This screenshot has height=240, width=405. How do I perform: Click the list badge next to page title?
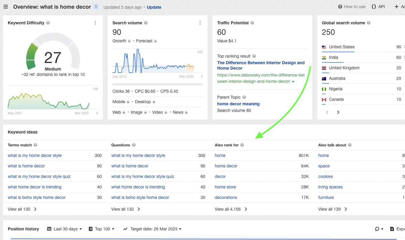click(96, 7)
